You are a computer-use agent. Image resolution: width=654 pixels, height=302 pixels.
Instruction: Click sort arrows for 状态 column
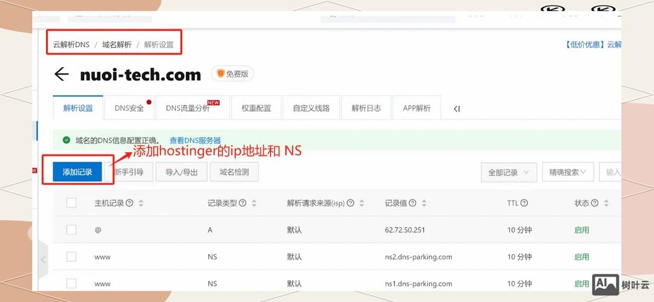[606, 204]
